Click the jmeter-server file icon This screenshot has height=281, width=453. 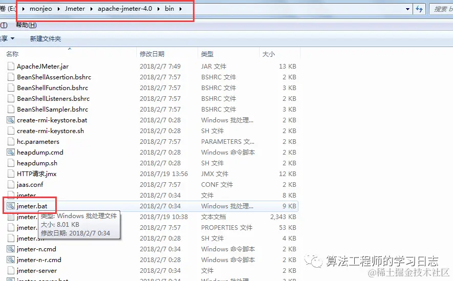[x=11, y=271]
